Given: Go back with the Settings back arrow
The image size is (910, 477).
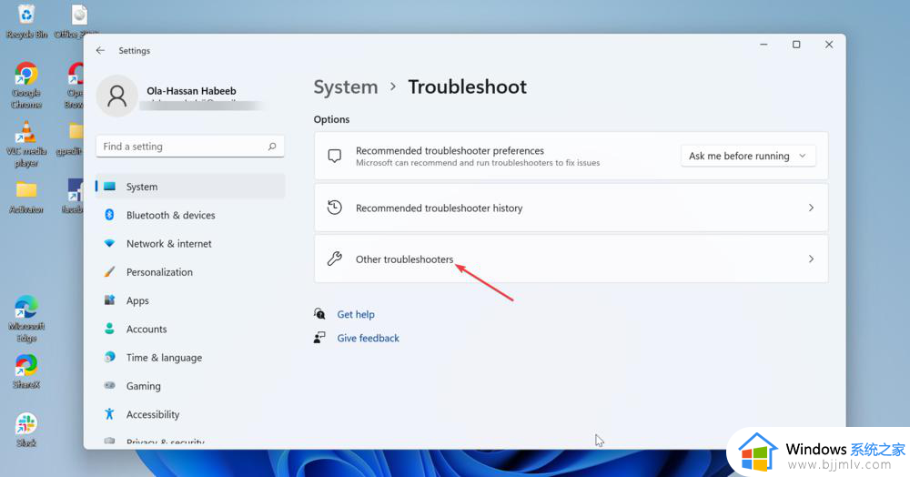Looking at the screenshot, I should click(x=100, y=50).
